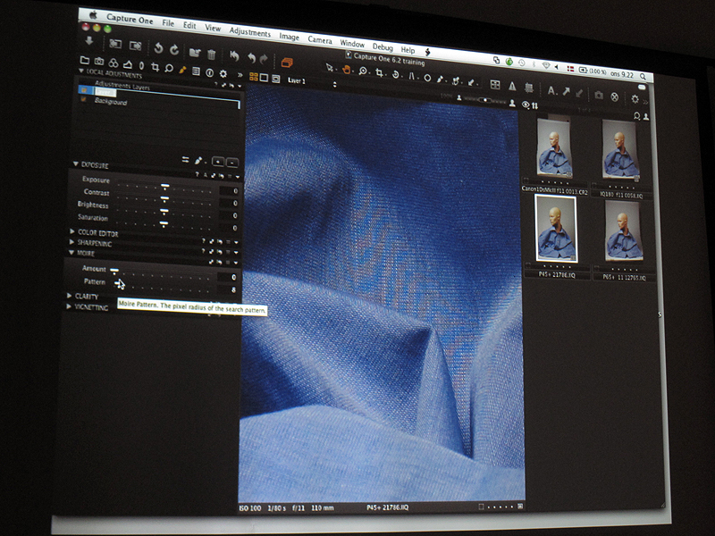Expand the COLOR EDITOR section
The image size is (715, 536).
(x=72, y=231)
